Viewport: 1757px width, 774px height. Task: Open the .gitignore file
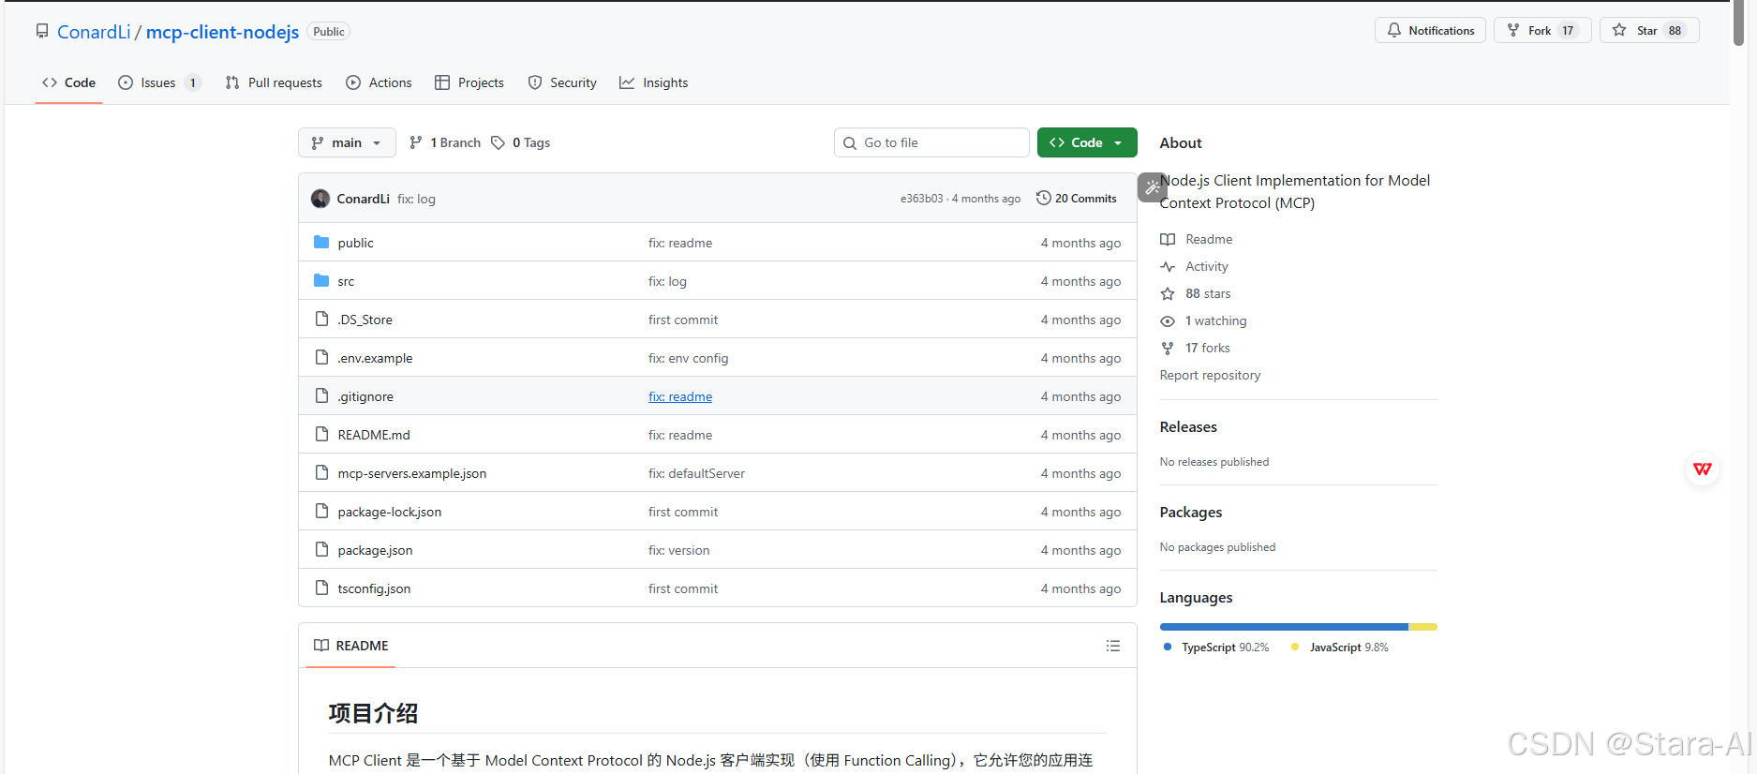tap(365, 396)
